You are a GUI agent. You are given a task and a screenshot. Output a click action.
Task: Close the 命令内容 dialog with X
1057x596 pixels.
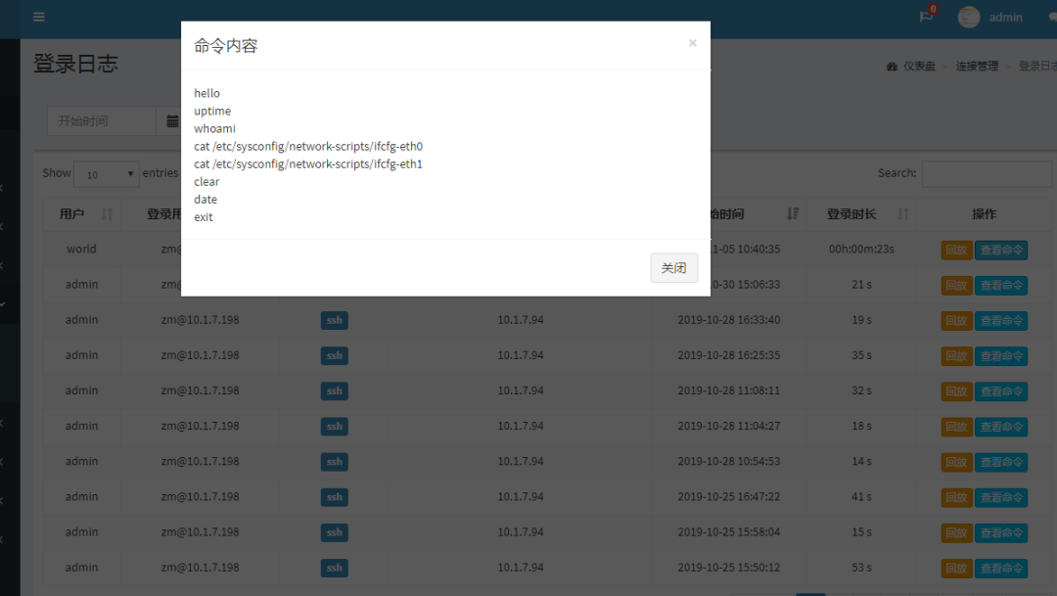tap(692, 43)
